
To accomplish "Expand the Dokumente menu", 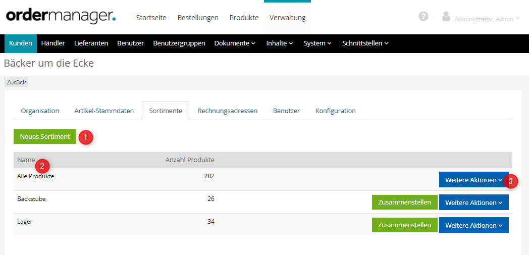I will 235,43.
